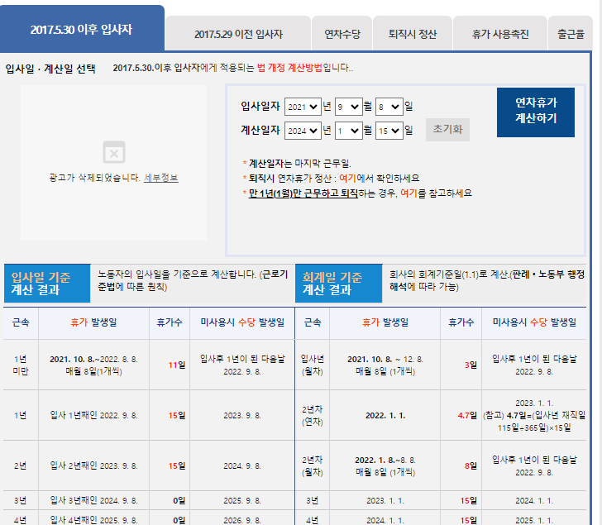Open the 연차수당 tab

tap(342, 35)
